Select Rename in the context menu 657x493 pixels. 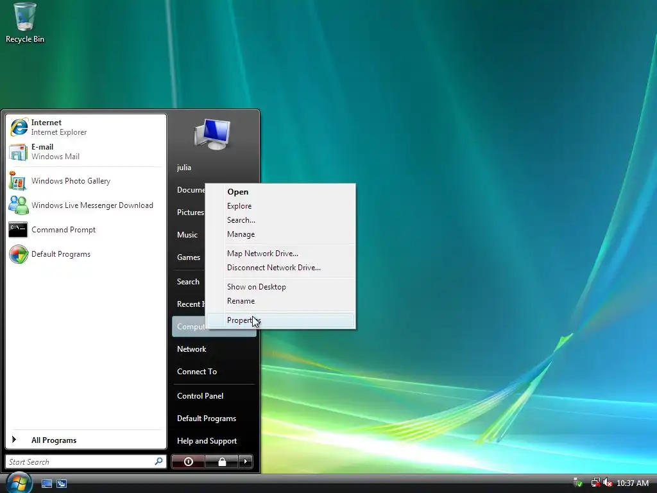[x=280, y=301]
